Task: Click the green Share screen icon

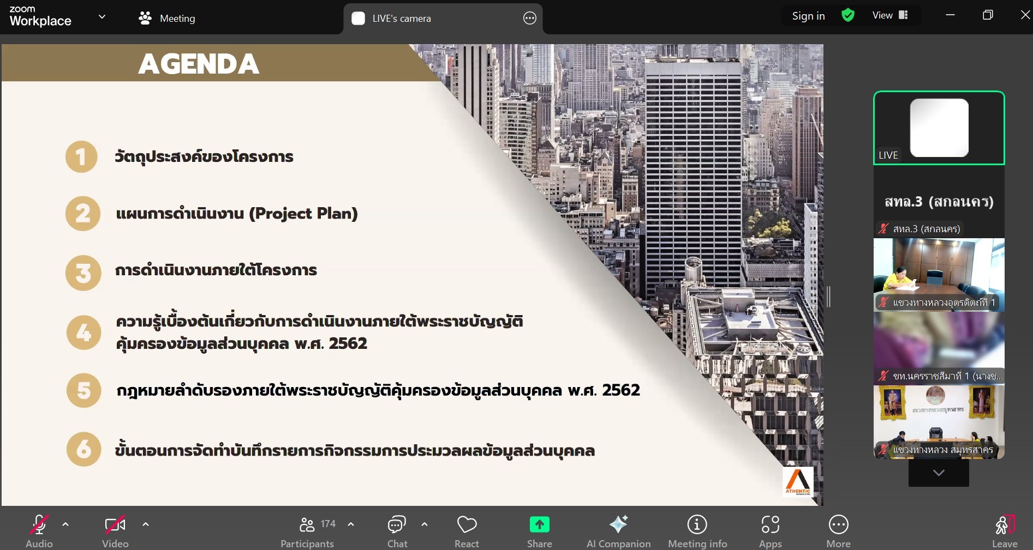Action: tap(539, 525)
